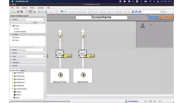Image resolution: width=183 pixels, height=103 pixels.
Task: Collapse the Screens section
Action: (x=11, y=19)
